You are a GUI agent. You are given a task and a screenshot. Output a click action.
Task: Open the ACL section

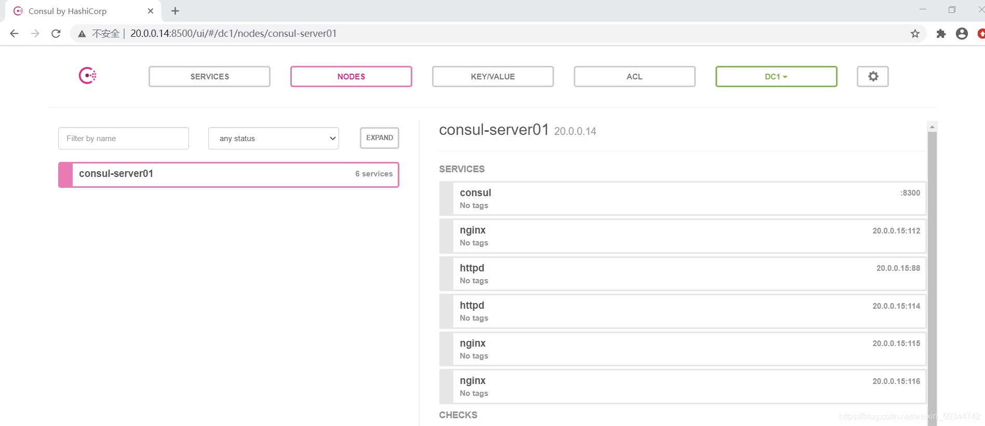coord(635,76)
